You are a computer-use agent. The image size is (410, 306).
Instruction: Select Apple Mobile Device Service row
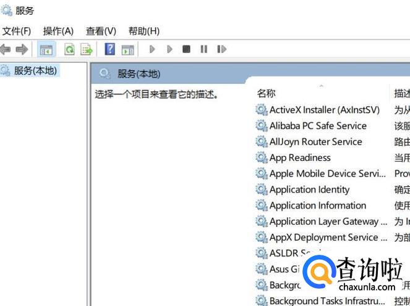[328, 173]
